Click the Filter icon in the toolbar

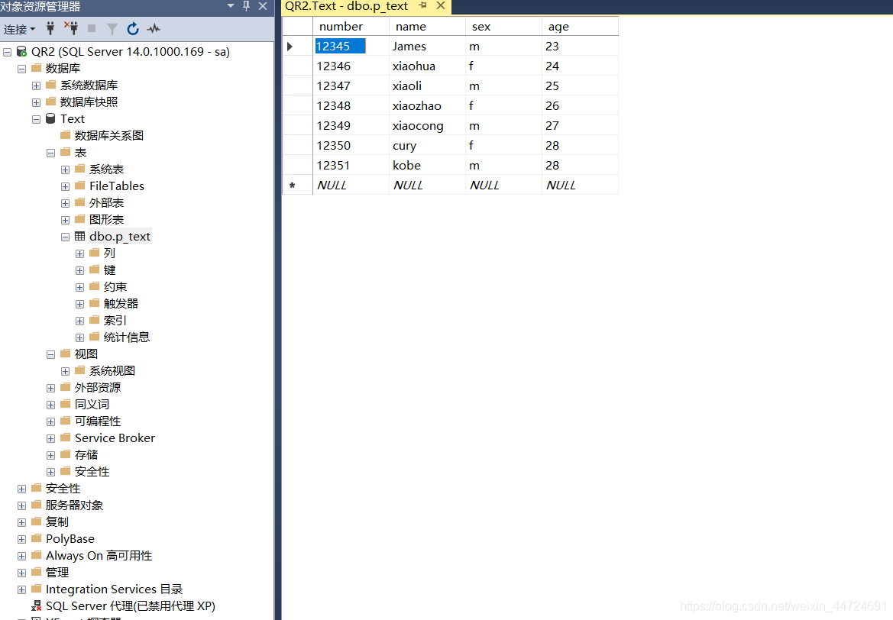pos(113,29)
